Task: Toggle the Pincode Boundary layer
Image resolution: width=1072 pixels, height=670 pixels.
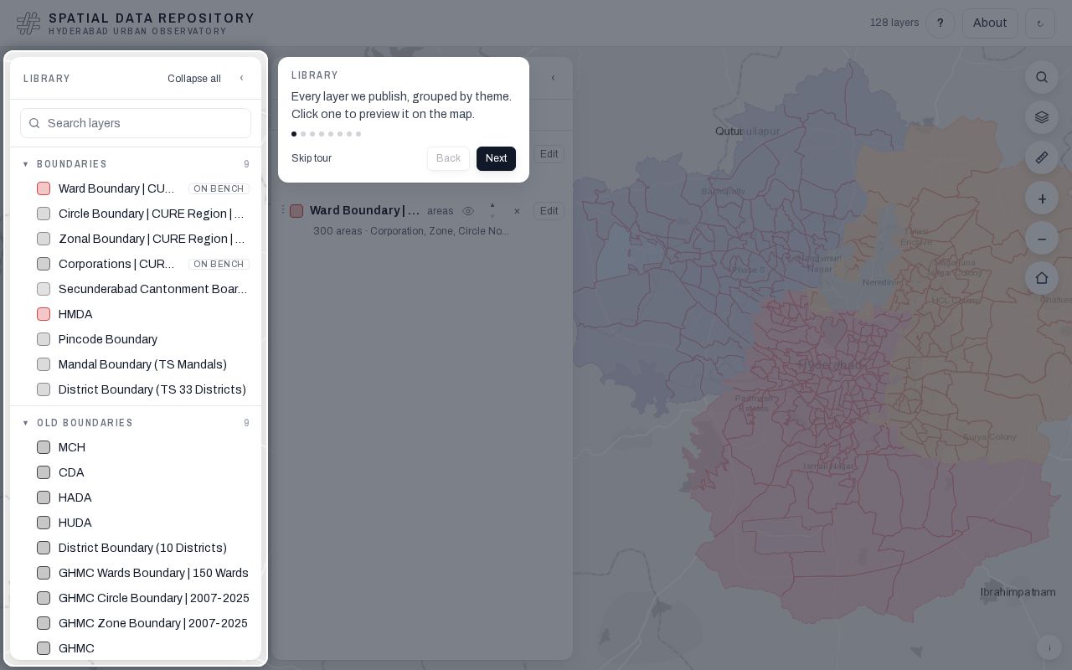Action: (x=44, y=339)
